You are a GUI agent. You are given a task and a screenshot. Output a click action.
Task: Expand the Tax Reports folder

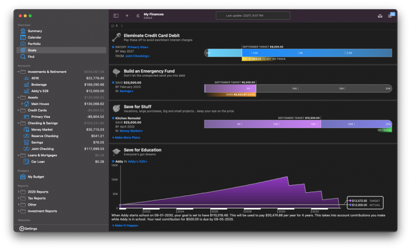(x=19, y=198)
